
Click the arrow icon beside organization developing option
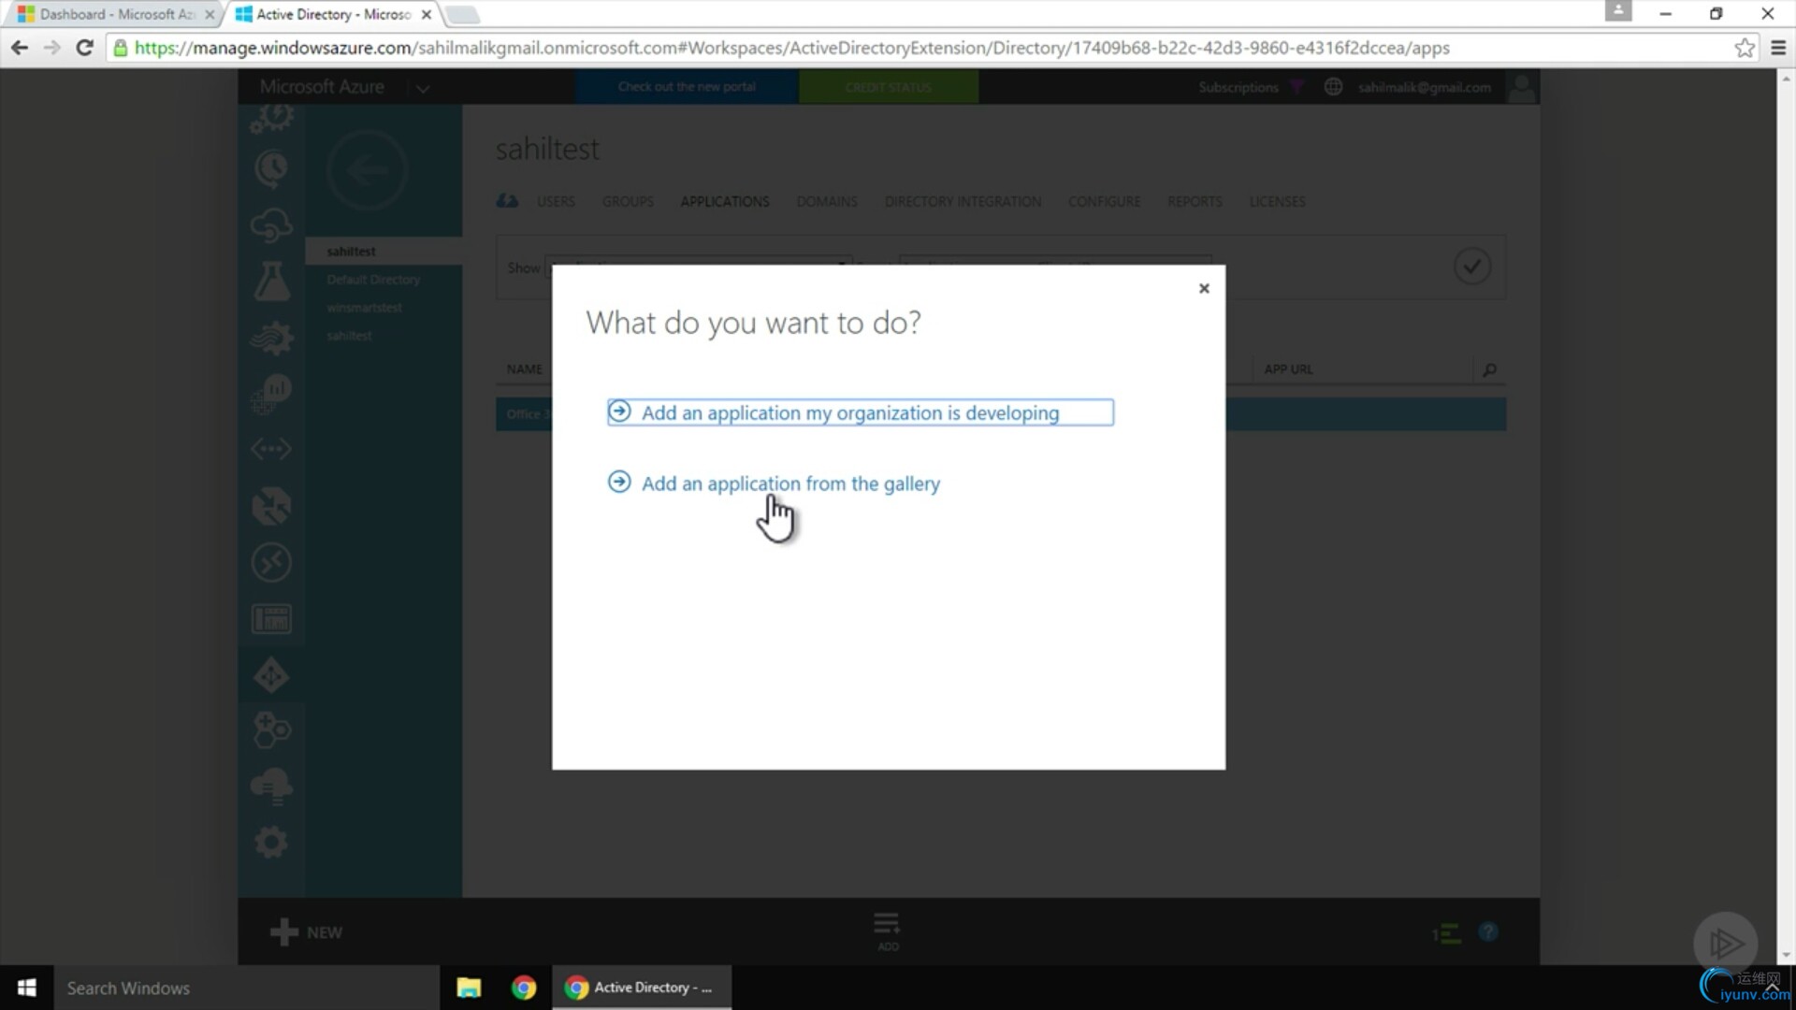(x=619, y=411)
